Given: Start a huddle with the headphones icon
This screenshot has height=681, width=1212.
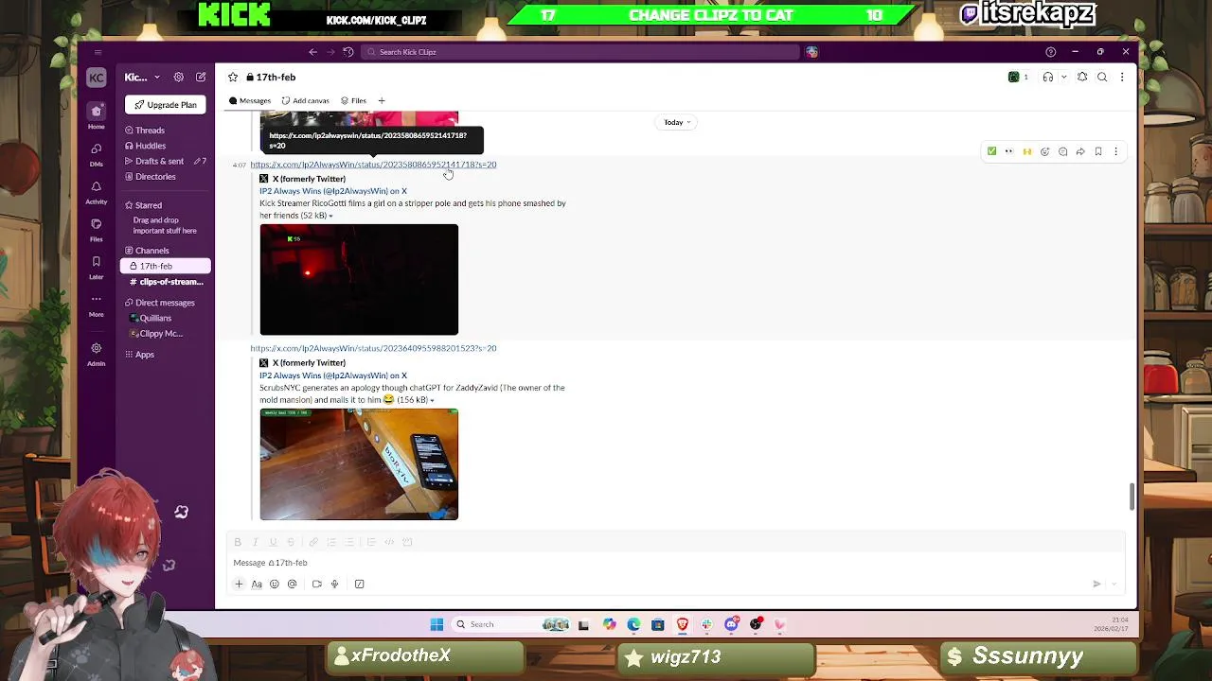Looking at the screenshot, I should tap(1047, 77).
